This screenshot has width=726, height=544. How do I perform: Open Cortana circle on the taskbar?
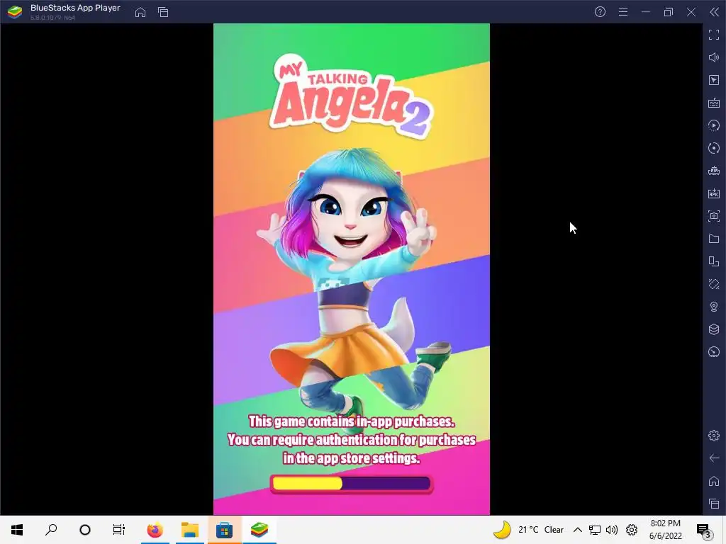(x=85, y=530)
